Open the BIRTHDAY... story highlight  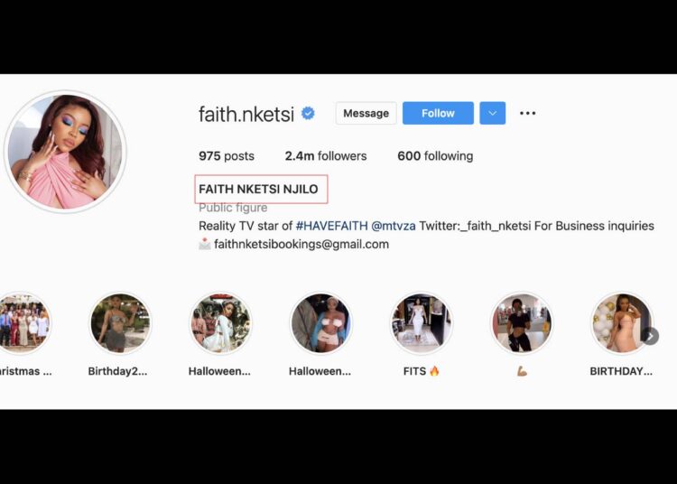click(622, 323)
